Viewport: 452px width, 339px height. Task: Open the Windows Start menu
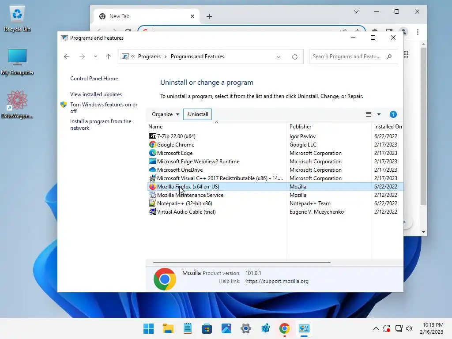[148, 328]
